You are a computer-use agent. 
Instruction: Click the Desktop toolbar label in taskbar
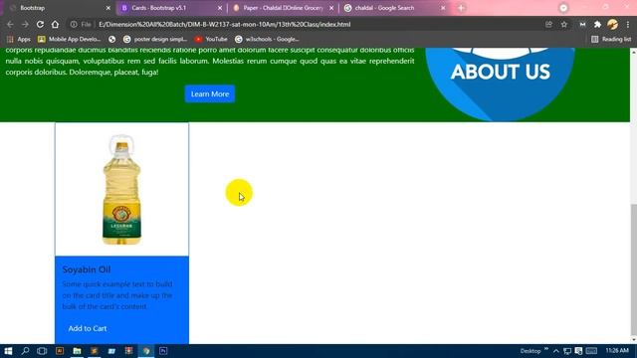coord(531,351)
